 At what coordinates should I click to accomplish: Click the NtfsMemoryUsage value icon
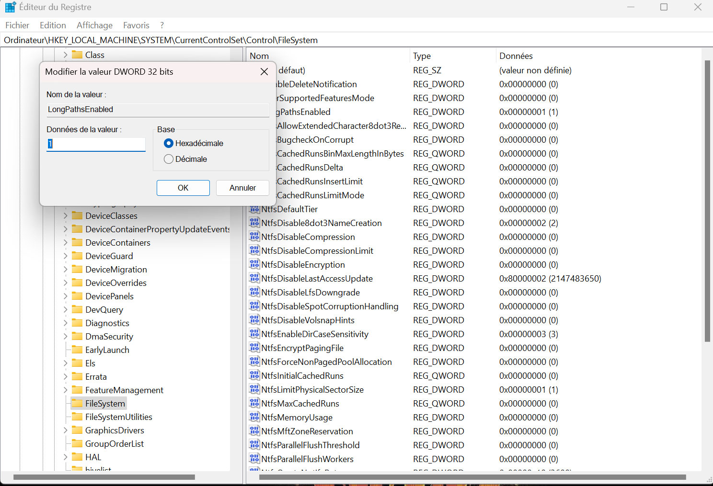pyautogui.click(x=254, y=418)
